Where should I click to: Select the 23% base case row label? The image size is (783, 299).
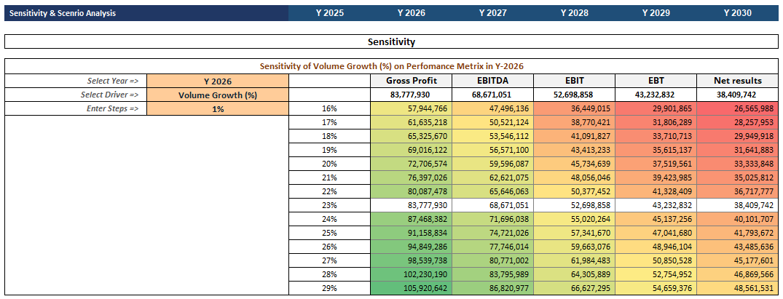pos(329,205)
